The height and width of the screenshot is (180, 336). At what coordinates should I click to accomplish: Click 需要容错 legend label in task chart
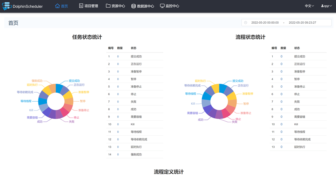pyautogui.click(x=32, y=118)
